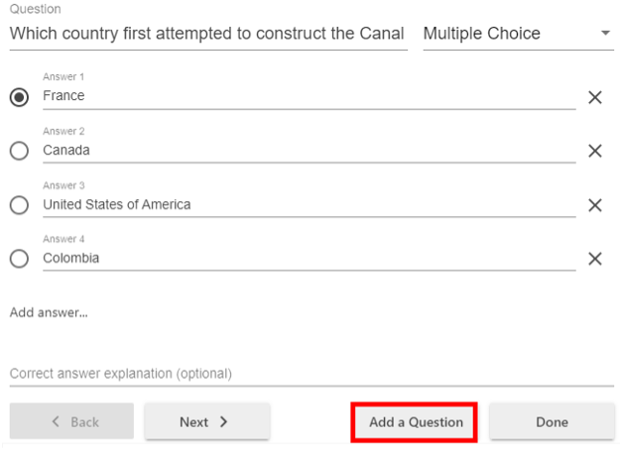Click the dropdown arrow beside Multiple Choice

pos(605,34)
